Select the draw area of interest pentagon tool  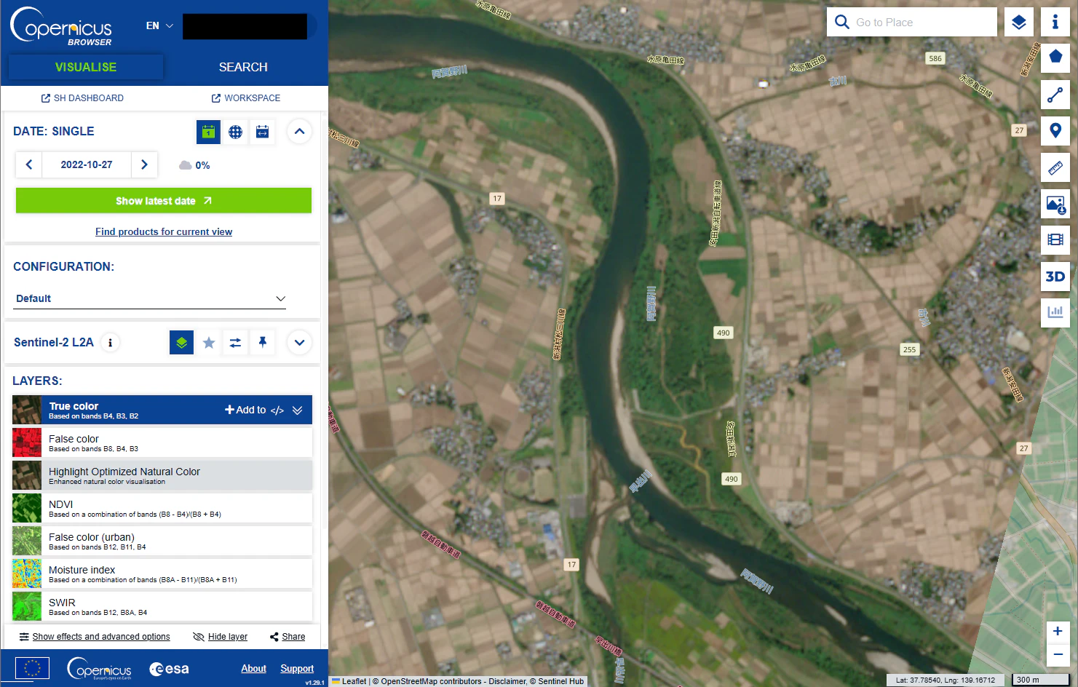pyautogui.click(x=1055, y=57)
